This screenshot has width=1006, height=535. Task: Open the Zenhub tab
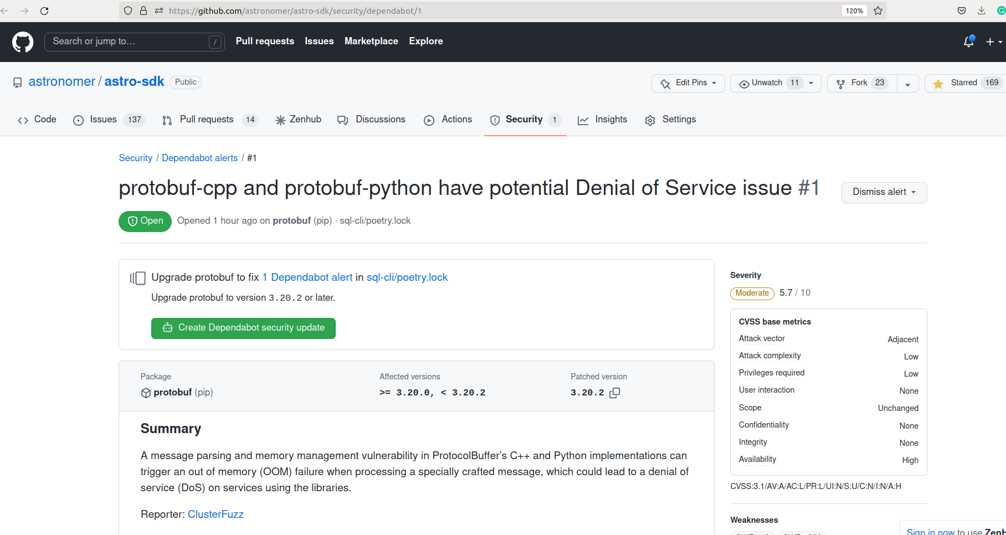pos(299,120)
